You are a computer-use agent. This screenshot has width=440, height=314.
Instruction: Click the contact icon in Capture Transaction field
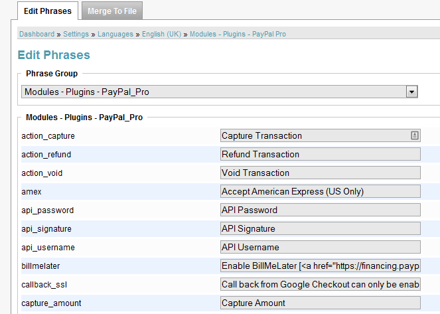coord(415,135)
